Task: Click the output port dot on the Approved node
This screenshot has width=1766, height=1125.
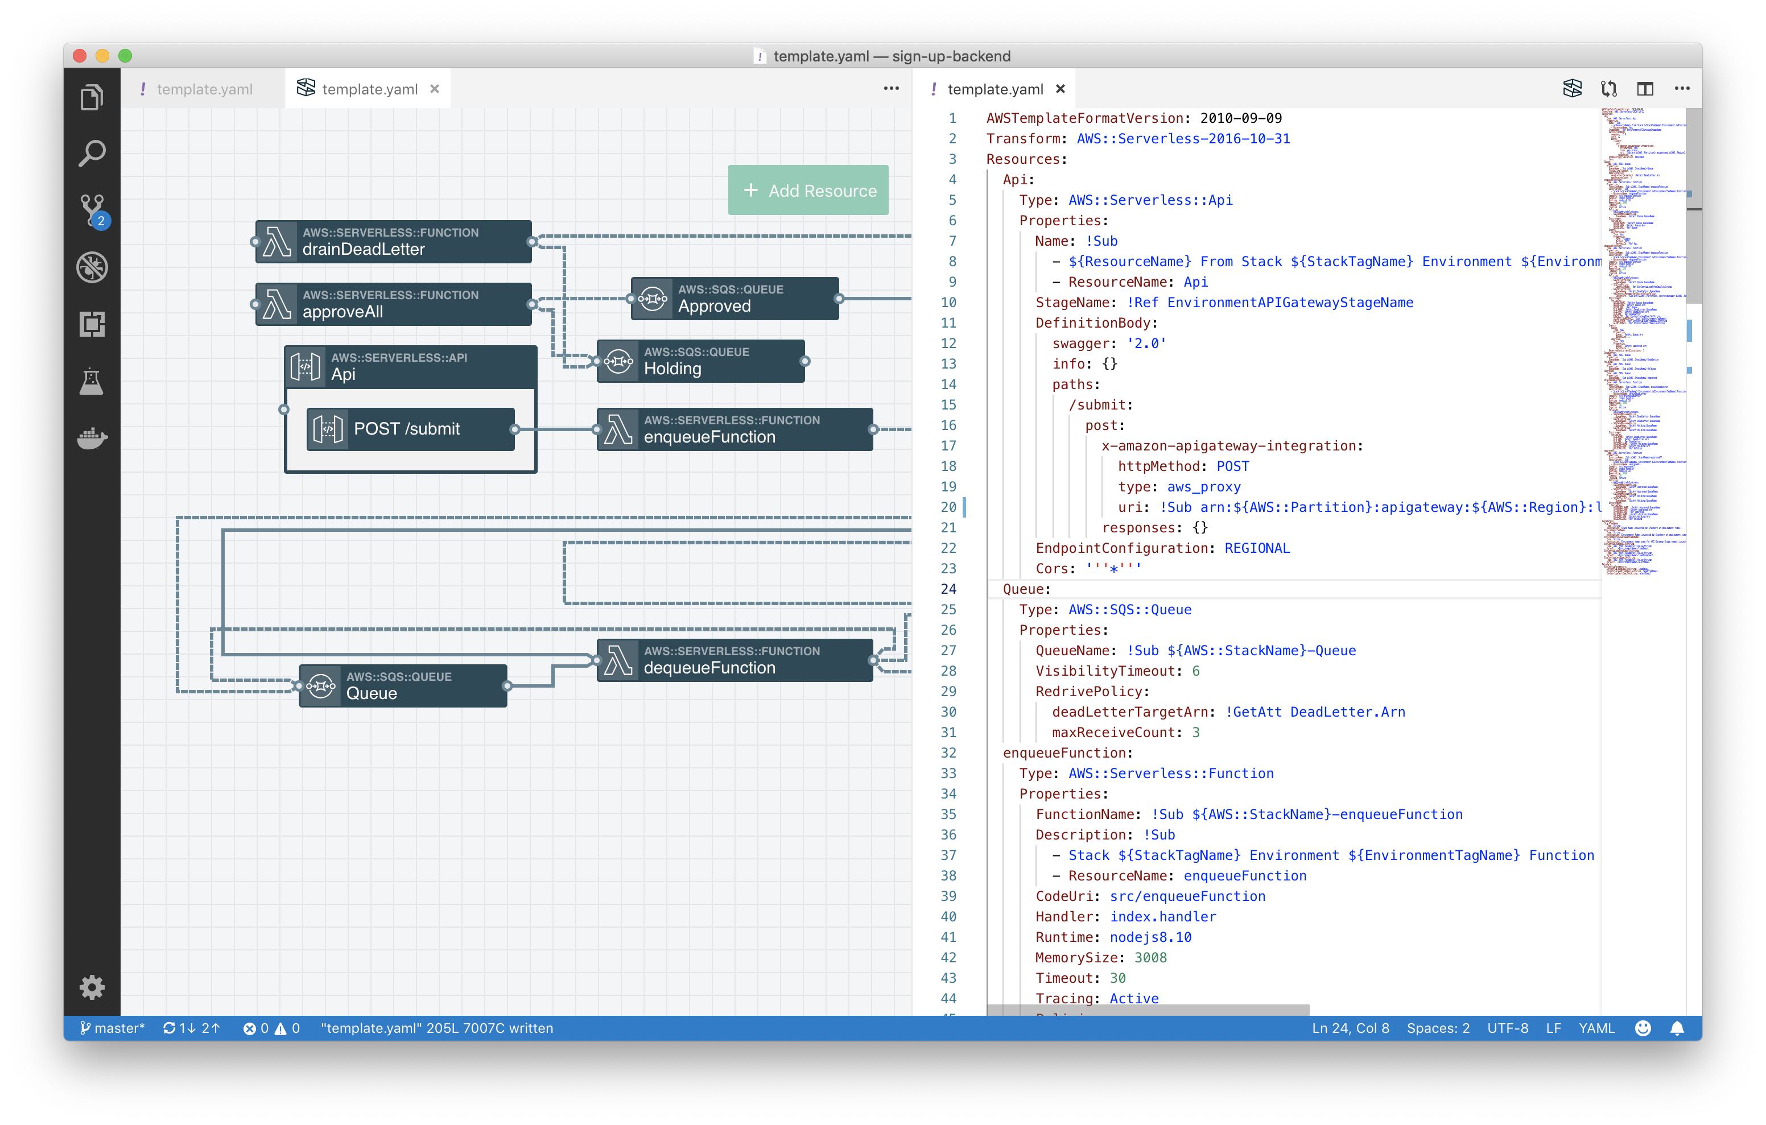Action: point(839,299)
